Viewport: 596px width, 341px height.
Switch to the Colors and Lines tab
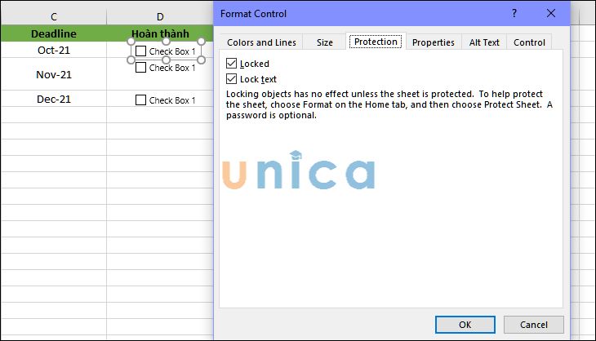[261, 42]
